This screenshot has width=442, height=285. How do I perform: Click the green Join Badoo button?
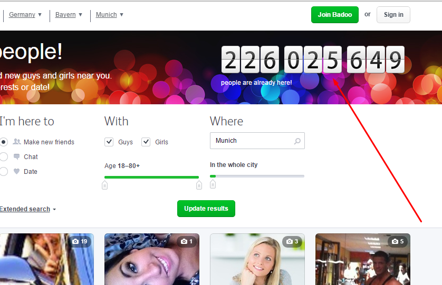pyautogui.click(x=334, y=15)
